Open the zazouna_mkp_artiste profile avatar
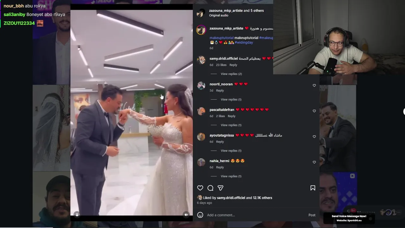 (201, 30)
